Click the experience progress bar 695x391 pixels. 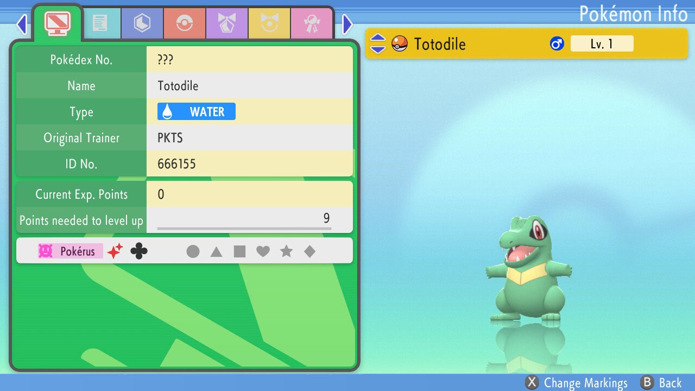click(244, 229)
